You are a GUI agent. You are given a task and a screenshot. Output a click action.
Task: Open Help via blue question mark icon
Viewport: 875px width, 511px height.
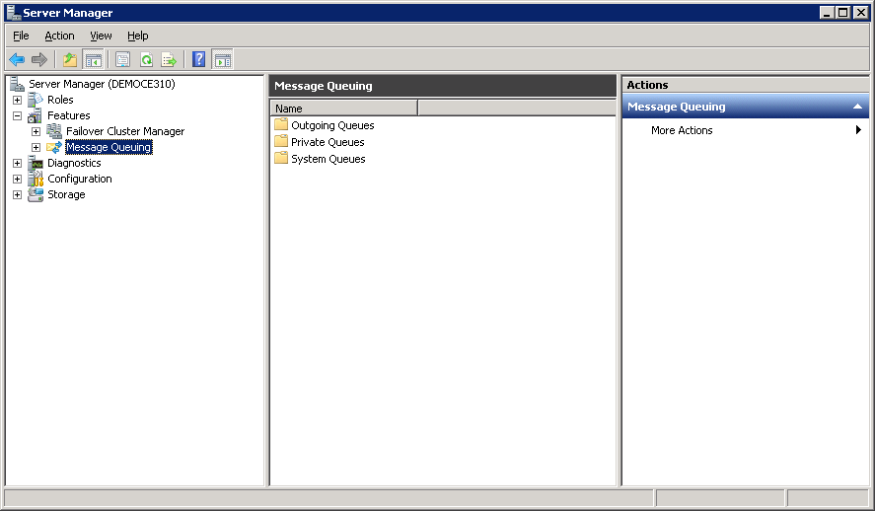coord(199,60)
